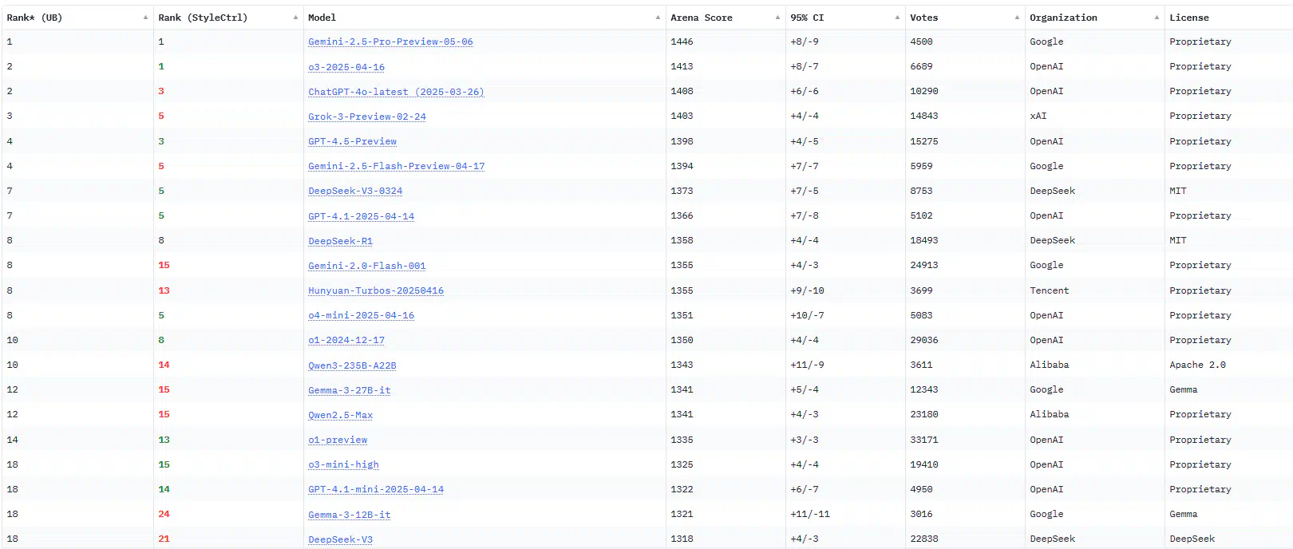The image size is (1293, 549).
Task: Click Votes value 3016
Action: pos(921,514)
